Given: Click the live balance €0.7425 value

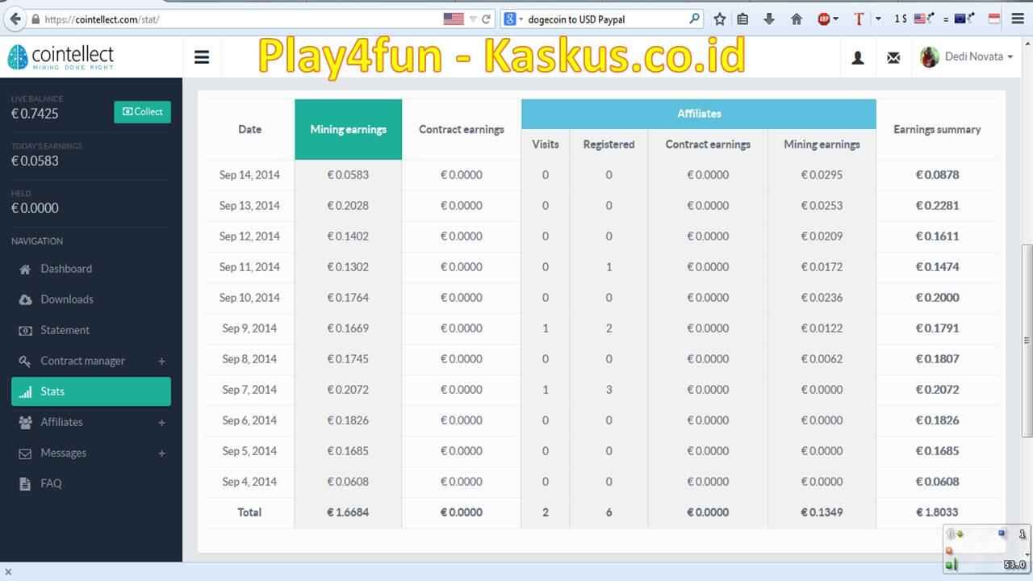Looking at the screenshot, I should [x=35, y=114].
